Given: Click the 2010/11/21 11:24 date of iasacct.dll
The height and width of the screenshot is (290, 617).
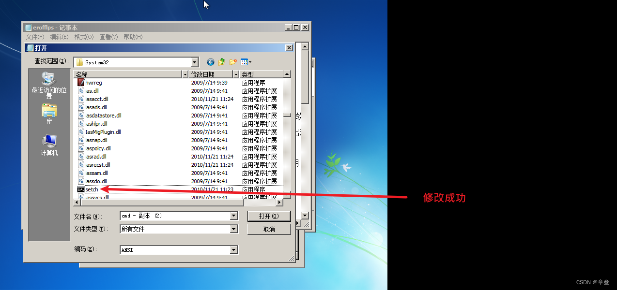Looking at the screenshot, I should tap(212, 99).
